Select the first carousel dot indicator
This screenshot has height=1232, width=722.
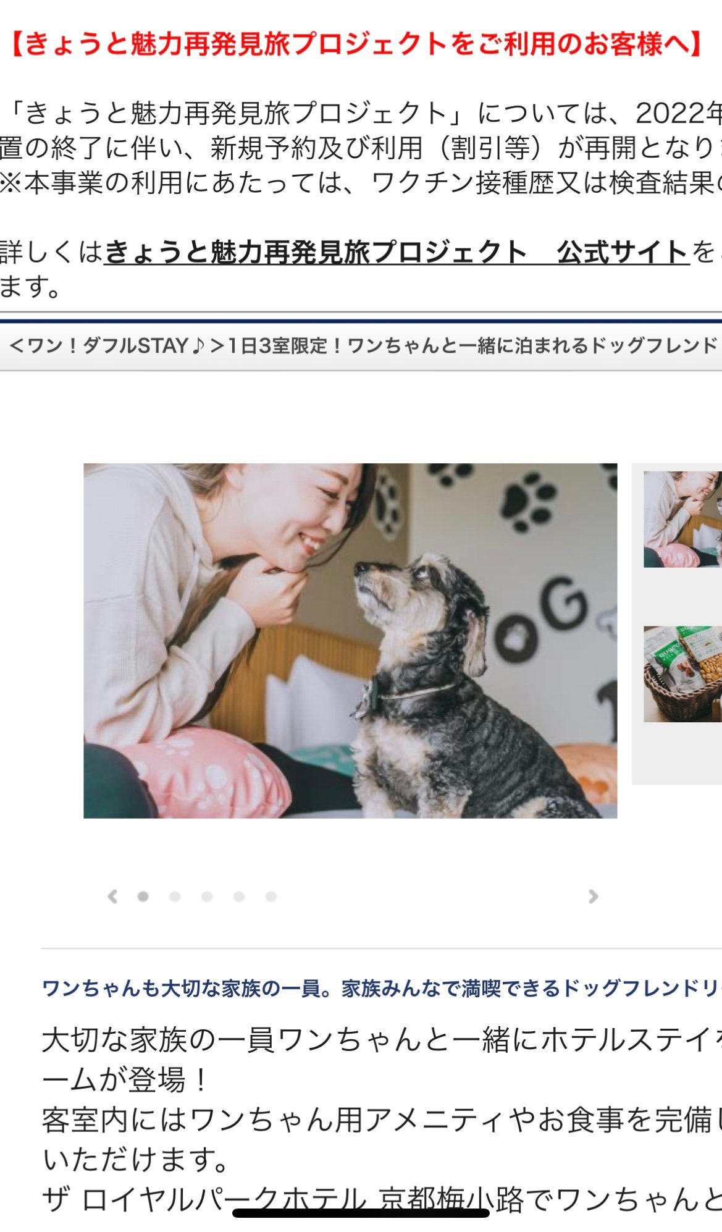pos(143,897)
